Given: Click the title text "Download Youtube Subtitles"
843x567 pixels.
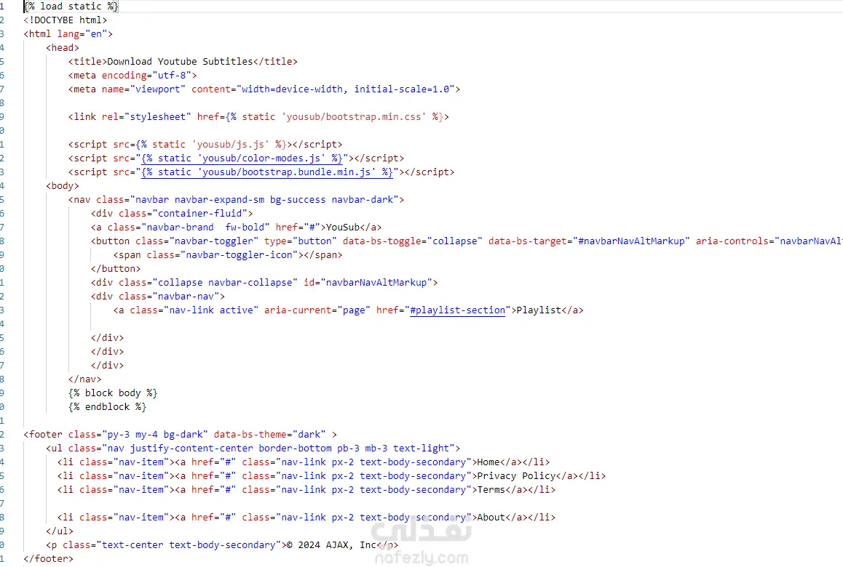Looking at the screenshot, I should (x=180, y=61).
